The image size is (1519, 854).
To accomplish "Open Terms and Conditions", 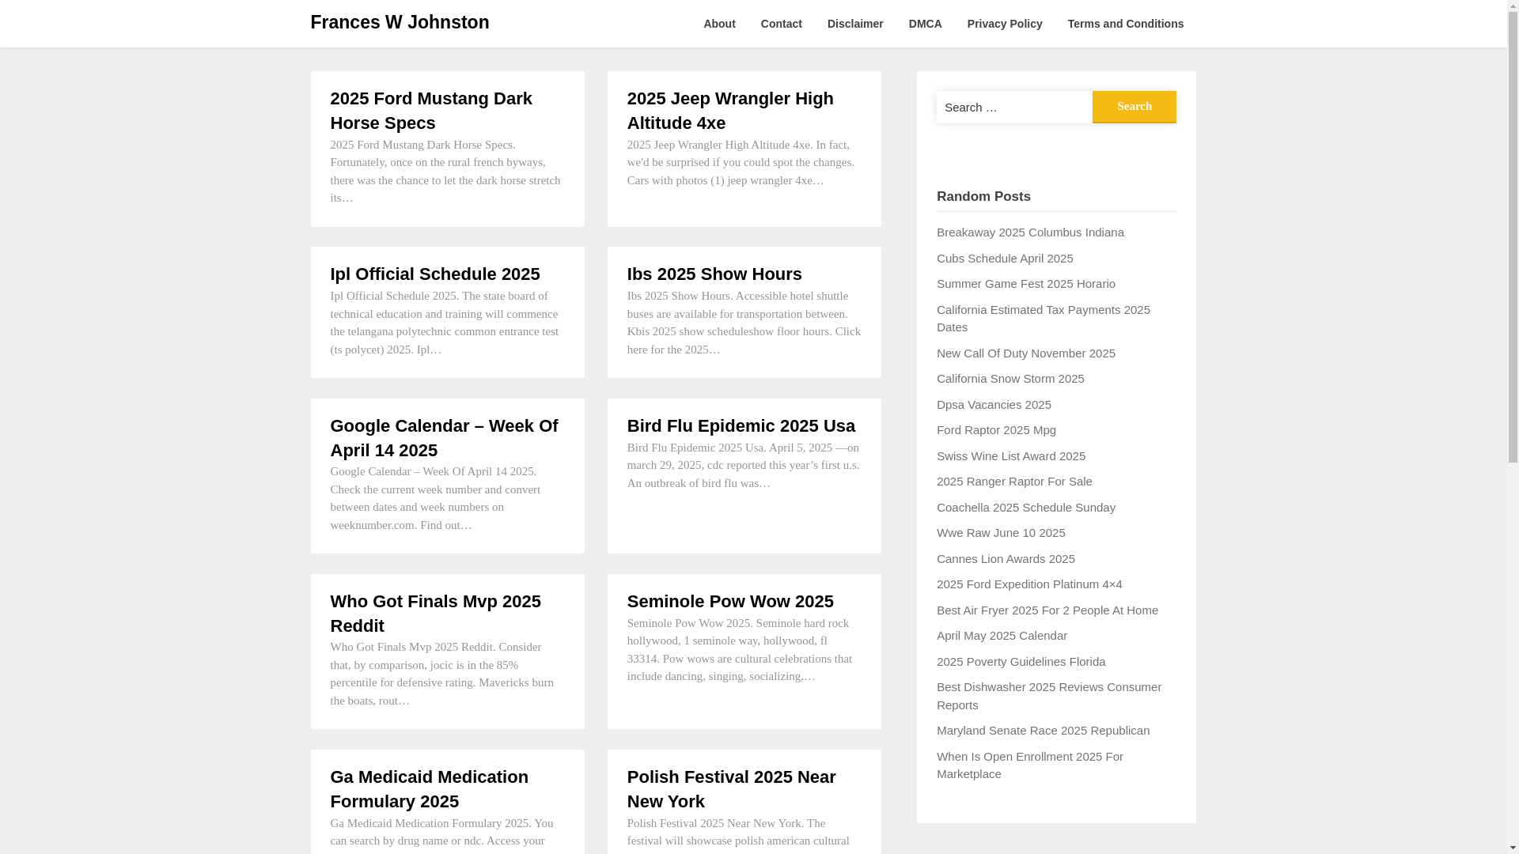I will [x=1126, y=24].
